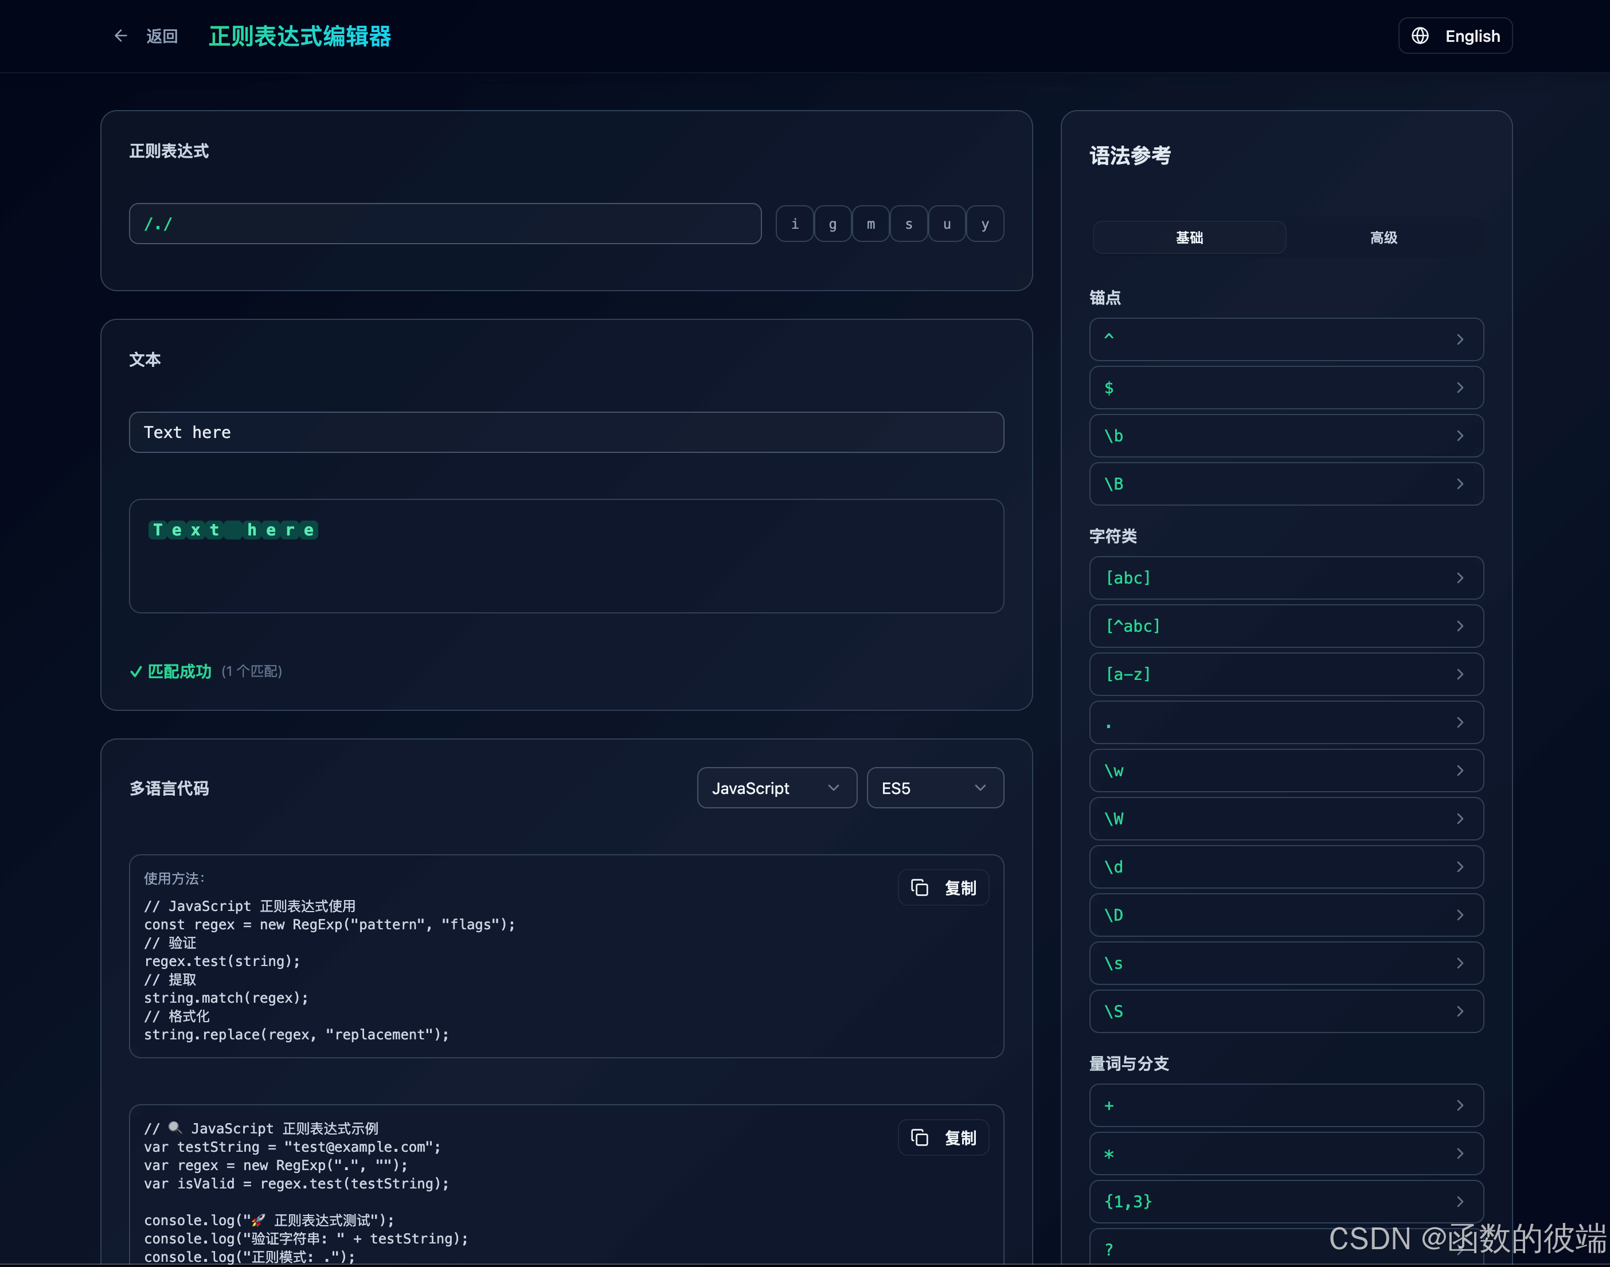The height and width of the screenshot is (1267, 1610).
Task: Click copy icon in usage method block
Action: point(919,887)
